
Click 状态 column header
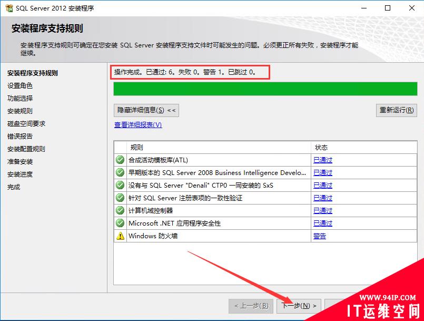[364, 148]
